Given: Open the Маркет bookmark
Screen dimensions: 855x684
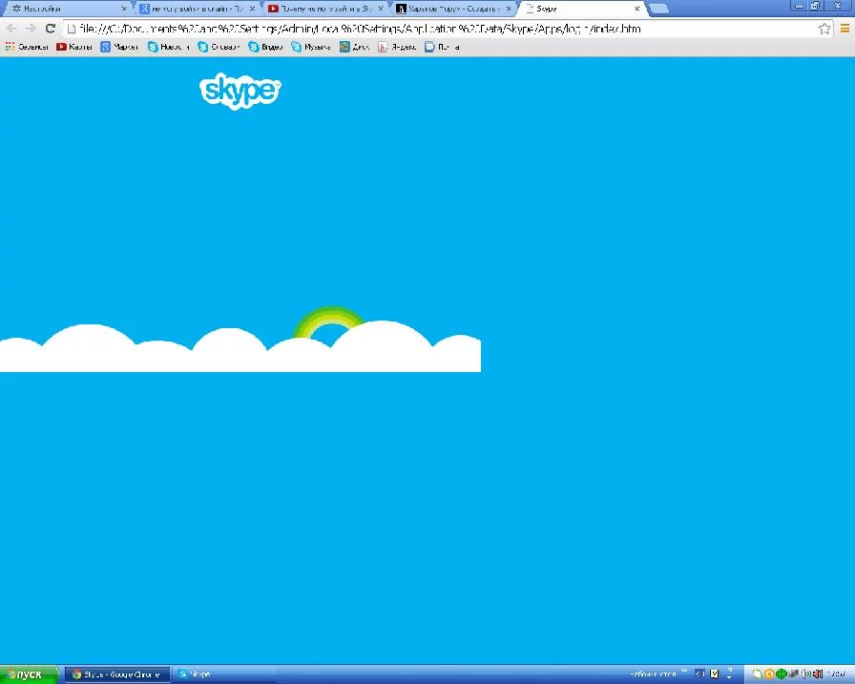Looking at the screenshot, I should [119, 47].
